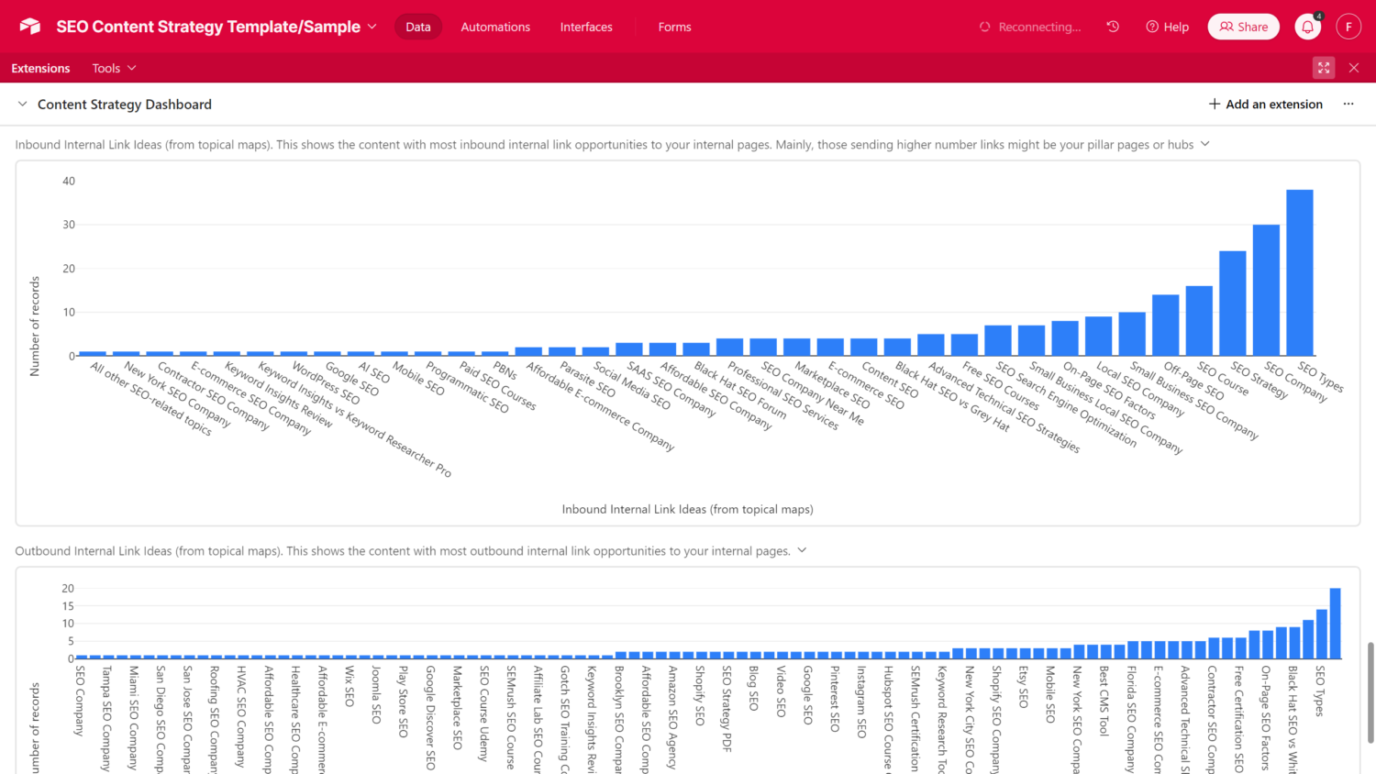The image size is (1376, 774).
Task: Close the extensions panel
Action: 1354,68
